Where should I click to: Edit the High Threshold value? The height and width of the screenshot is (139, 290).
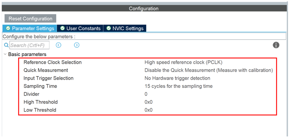tap(148, 102)
